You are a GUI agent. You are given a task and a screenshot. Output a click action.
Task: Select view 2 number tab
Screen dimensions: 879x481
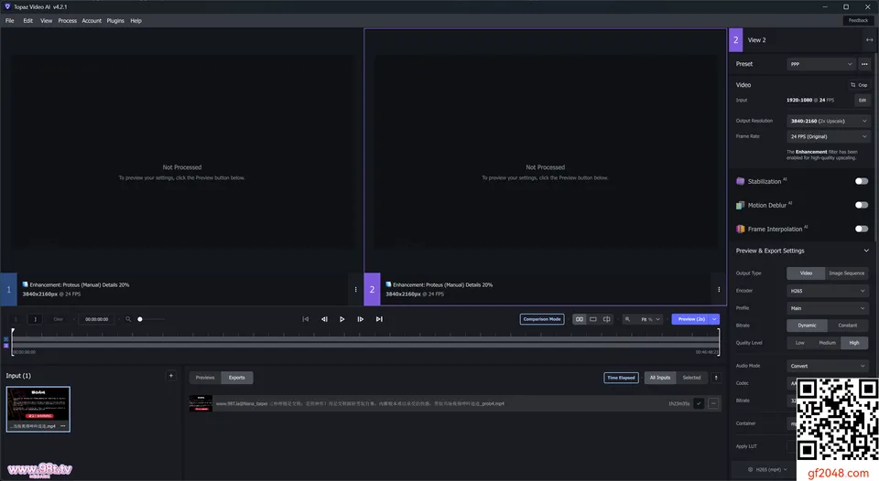tap(373, 290)
